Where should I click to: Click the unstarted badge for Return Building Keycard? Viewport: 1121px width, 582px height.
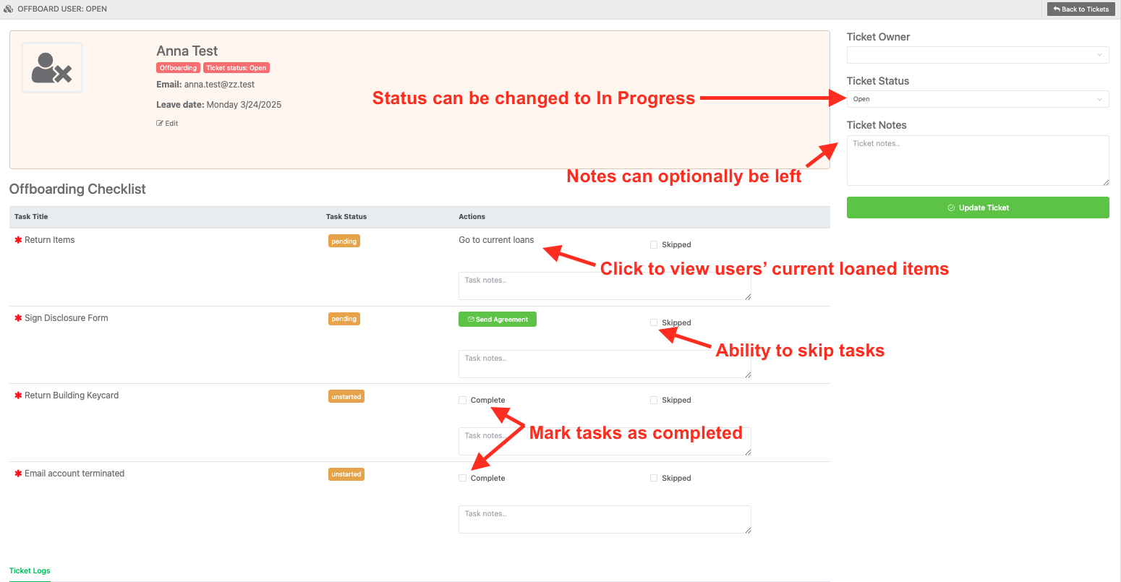[346, 396]
